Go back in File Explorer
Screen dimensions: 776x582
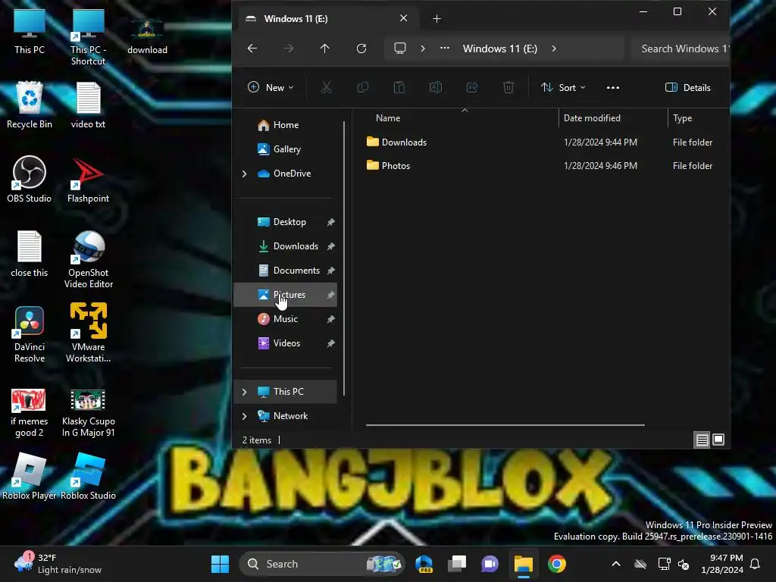[252, 48]
